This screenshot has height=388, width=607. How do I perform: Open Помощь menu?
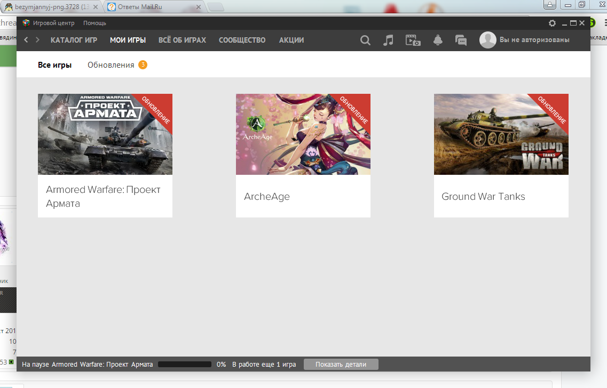94,23
